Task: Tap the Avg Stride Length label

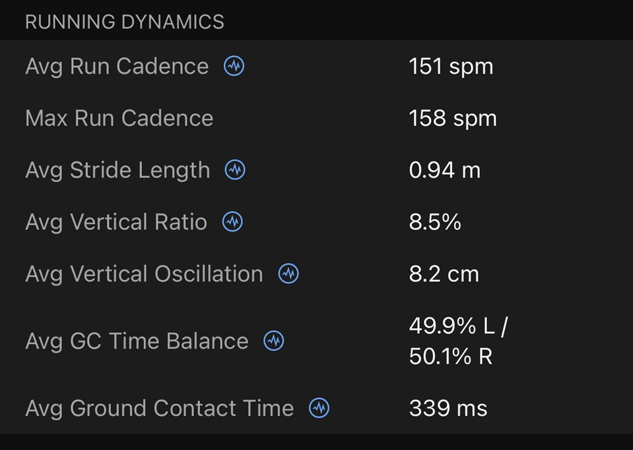Action: click(x=117, y=171)
